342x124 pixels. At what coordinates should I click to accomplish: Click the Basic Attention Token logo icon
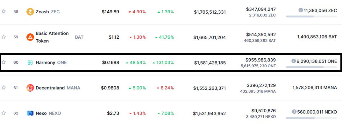tap(30, 37)
